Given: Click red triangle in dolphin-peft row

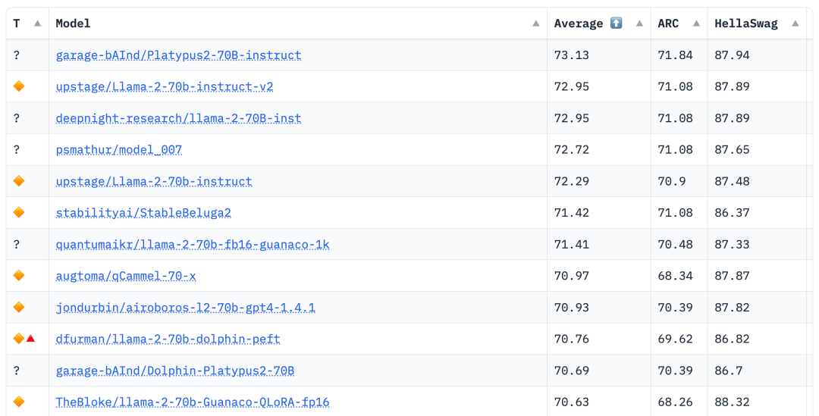Looking at the screenshot, I should [31, 339].
